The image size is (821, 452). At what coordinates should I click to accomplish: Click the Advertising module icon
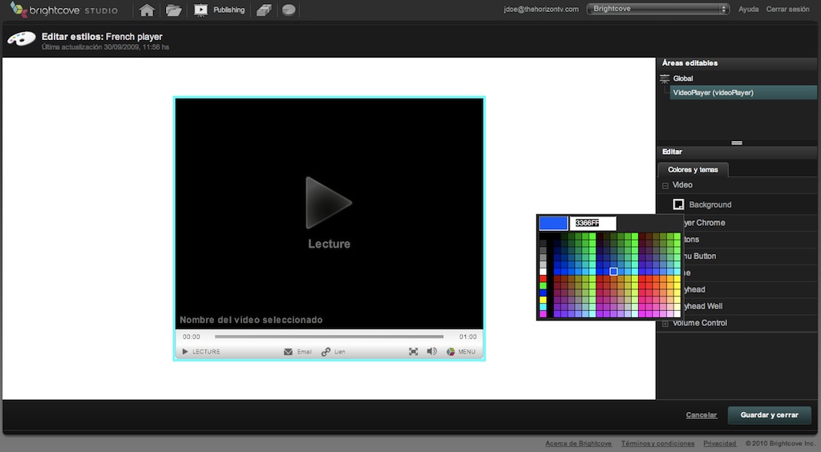(x=263, y=10)
